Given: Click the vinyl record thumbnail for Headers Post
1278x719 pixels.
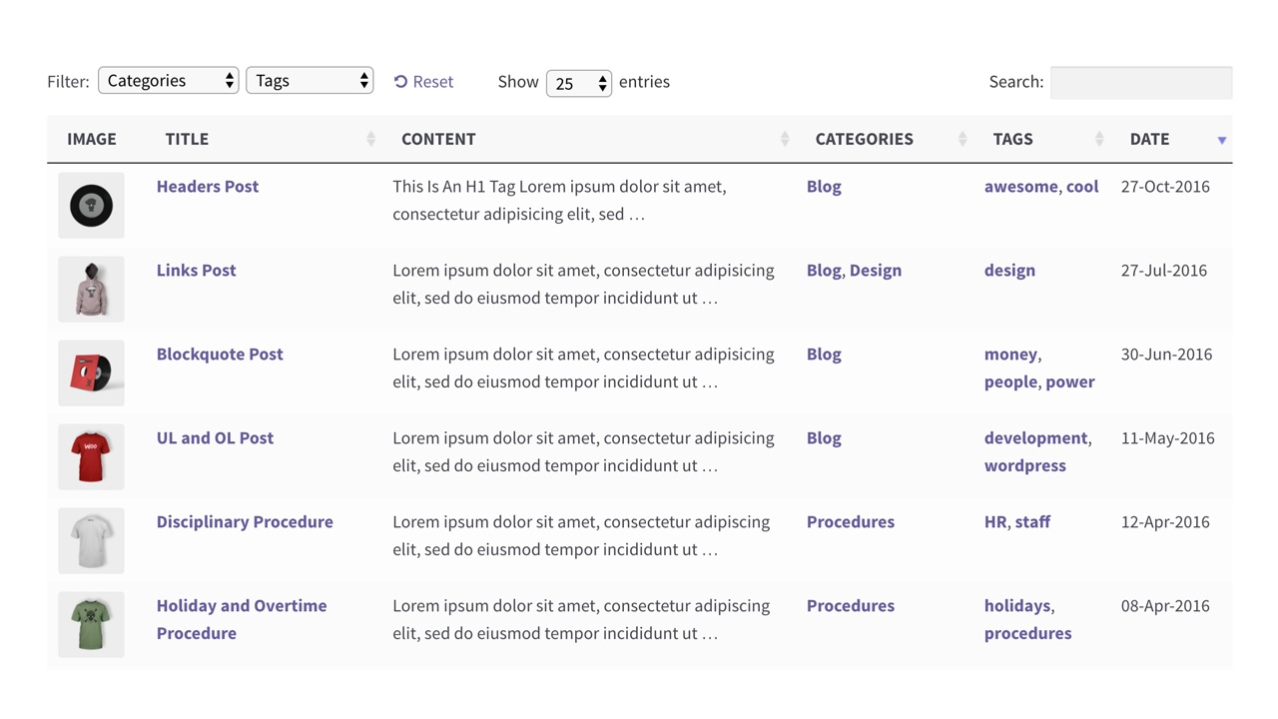Looking at the screenshot, I should pos(91,206).
